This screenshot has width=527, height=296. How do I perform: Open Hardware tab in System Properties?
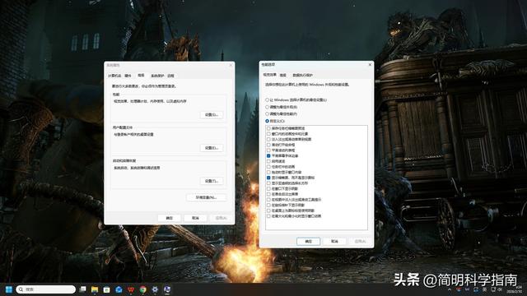(128, 76)
